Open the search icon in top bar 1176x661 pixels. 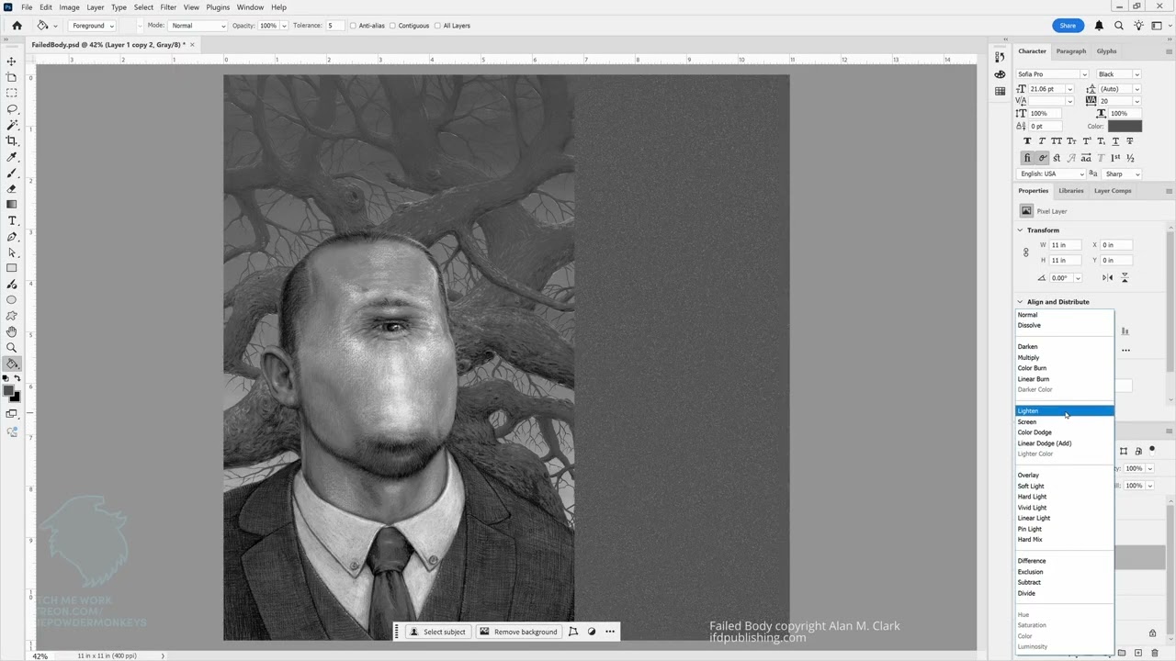[x=1119, y=26]
